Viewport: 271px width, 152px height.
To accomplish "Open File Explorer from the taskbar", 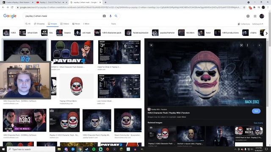I will point(59,149).
